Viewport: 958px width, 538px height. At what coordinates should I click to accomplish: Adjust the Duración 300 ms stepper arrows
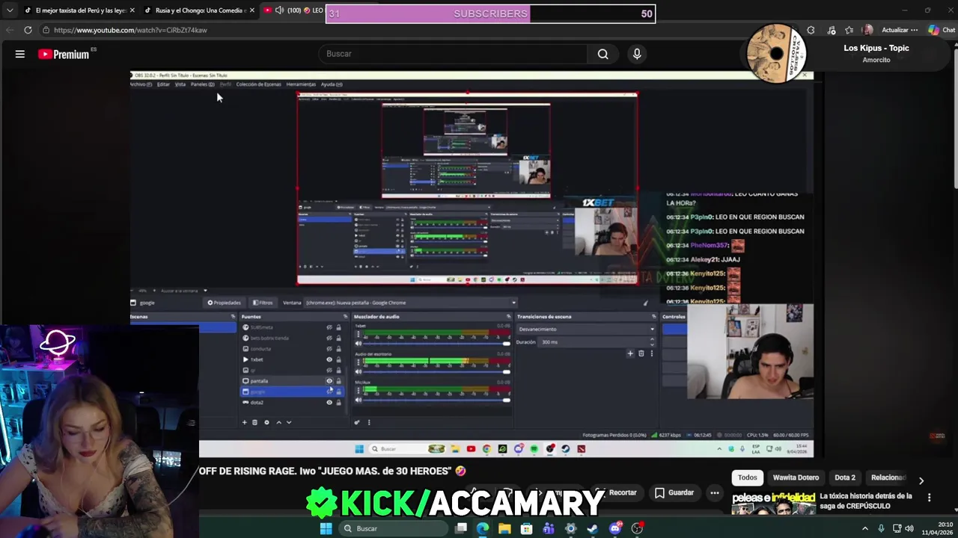652,341
